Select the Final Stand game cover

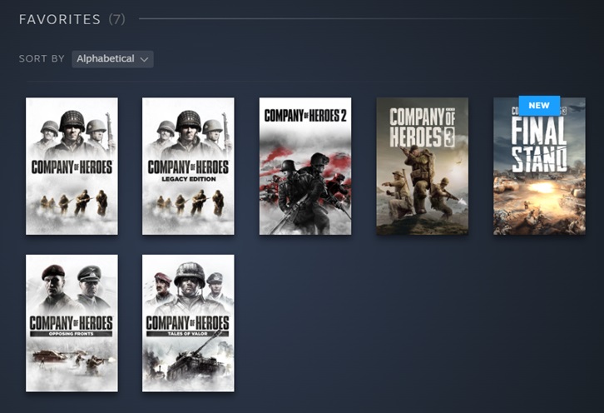click(539, 167)
